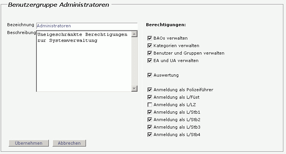Click the Benutzergruppe Administratoren heading
This screenshot has height=154, width=286.
coord(59,5)
